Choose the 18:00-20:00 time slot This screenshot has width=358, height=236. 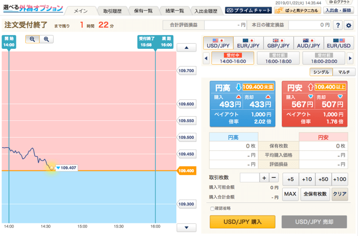324,58
